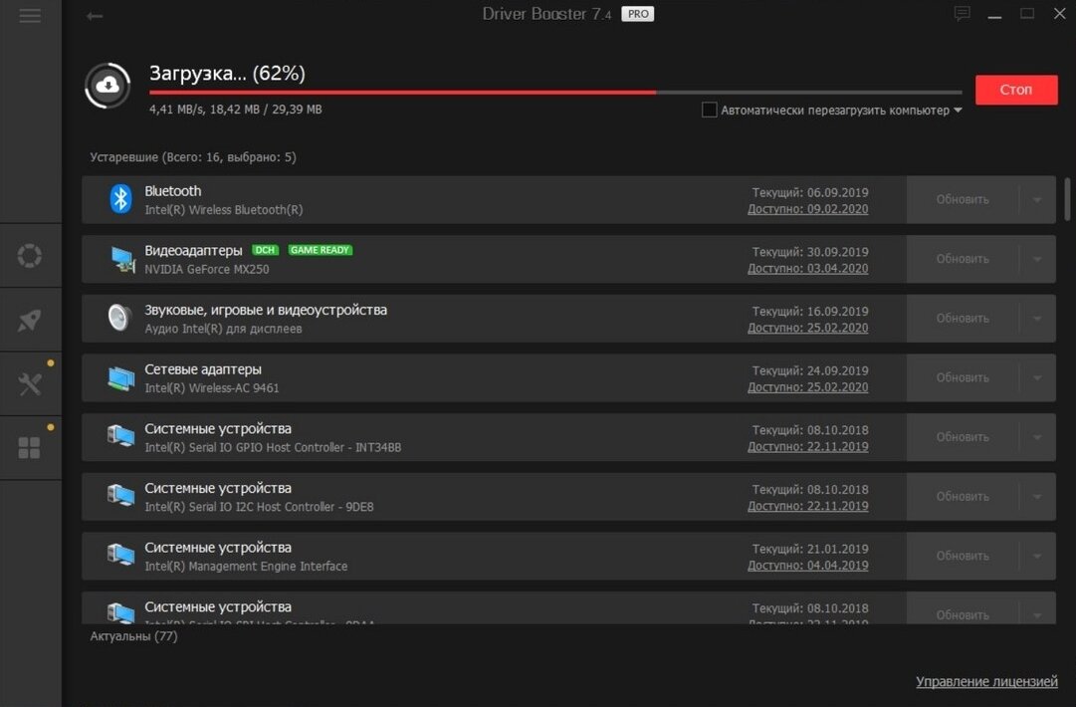The height and width of the screenshot is (707, 1076).
Task: Select the Сетевые адаптеры title
Action: point(202,369)
